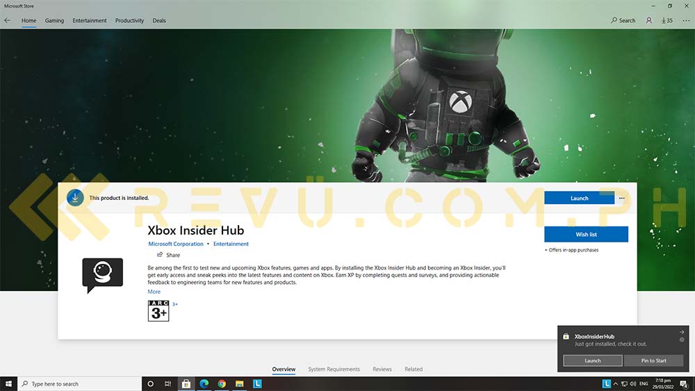
Task: Open File Explorer from taskbar
Action: [239, 384]
